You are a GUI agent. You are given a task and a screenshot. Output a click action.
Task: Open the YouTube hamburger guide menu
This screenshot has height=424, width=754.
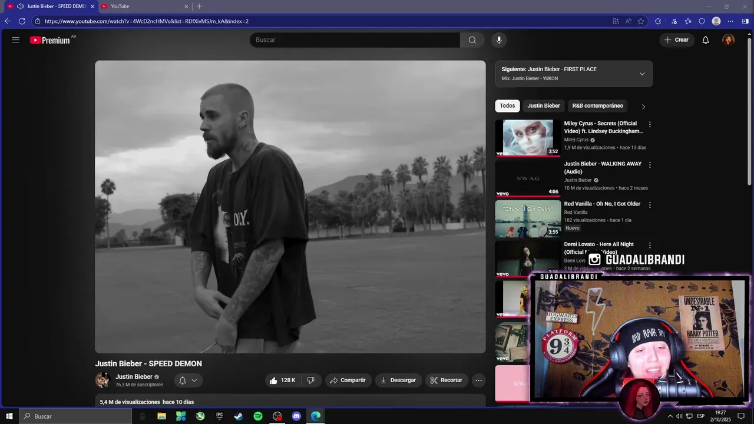[x=16, y=40]
